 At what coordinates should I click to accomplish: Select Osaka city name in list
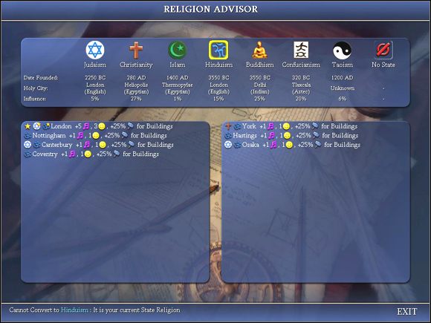point(250,145)
